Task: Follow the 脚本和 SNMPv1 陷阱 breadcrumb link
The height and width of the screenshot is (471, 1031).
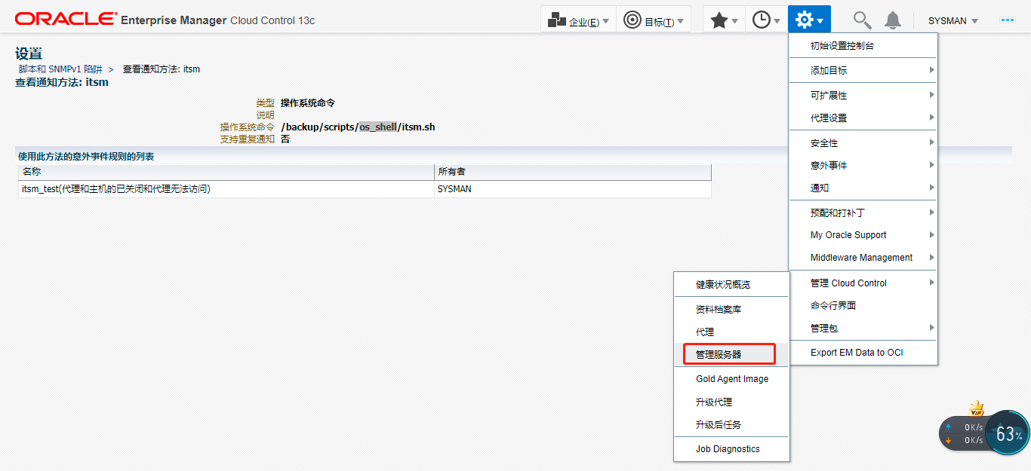Action: pos(60,69)
